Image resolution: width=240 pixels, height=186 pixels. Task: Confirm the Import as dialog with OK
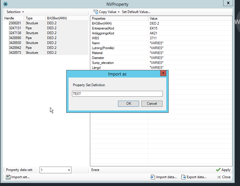pyautogui.click(x=128, y=104)
